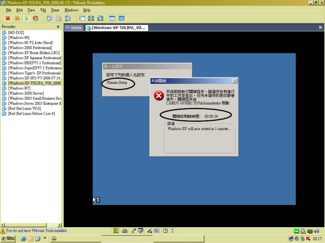The height and width of the screenshot is (243, 325).
Task: Show the console view toolbar icon
Action: pyautogui.click(x=121, y=18)
